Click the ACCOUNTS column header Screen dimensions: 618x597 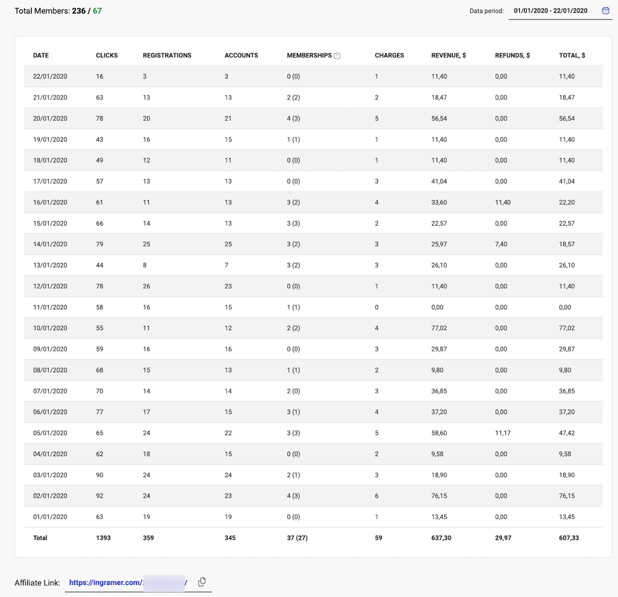coord(241,55)
